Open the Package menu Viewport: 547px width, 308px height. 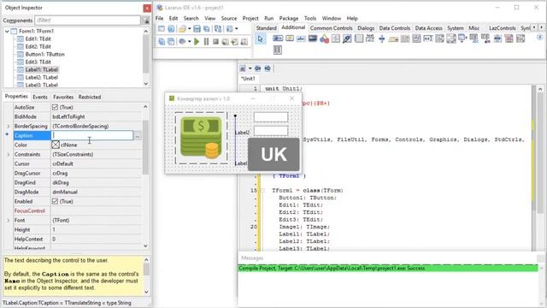pyautogui.click(x=289, y=18)
